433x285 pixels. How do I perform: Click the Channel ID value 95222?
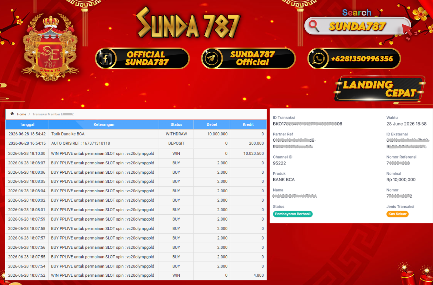(279, 163)
